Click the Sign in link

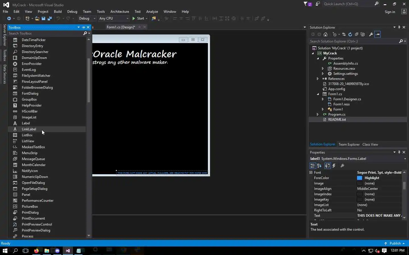pos(390,12)
